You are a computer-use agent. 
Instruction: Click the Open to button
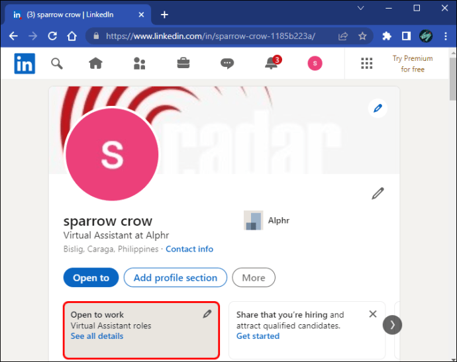[x=91, y=277]
